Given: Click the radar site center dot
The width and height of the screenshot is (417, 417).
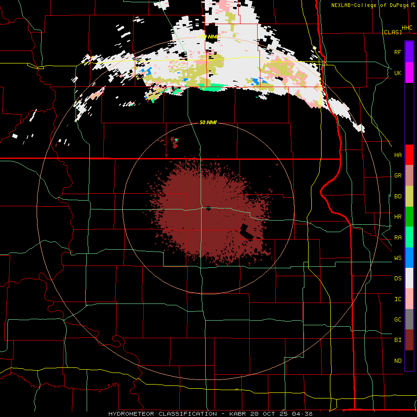Looking at the screenshot, I should click(x=208, y=208).
